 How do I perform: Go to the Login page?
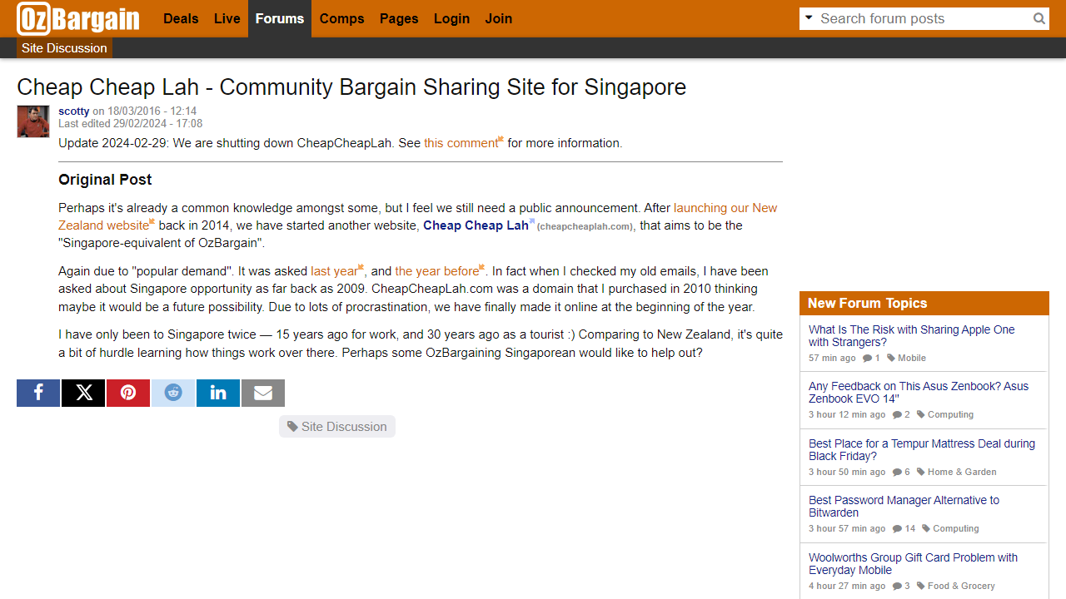tap(451, 18)
